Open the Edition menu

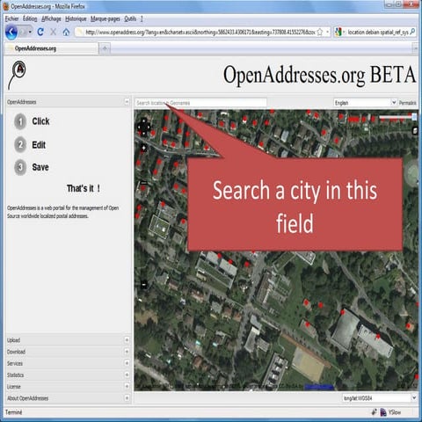[x=30, y=19]
